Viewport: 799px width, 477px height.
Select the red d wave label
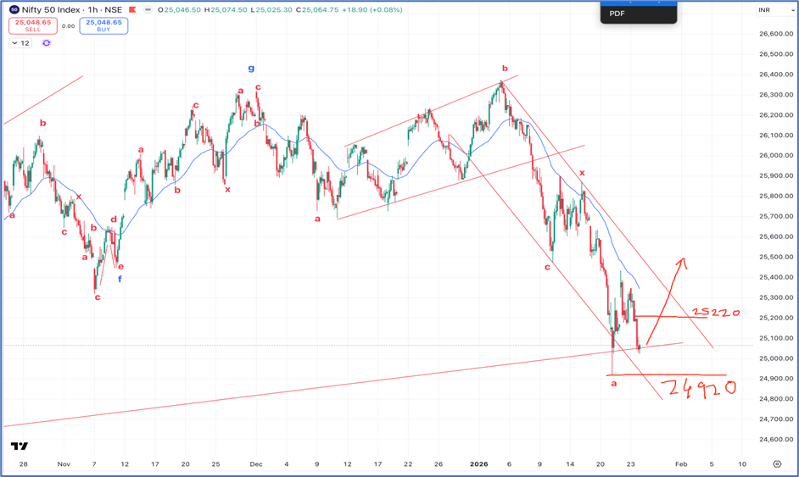pos(114,219)
